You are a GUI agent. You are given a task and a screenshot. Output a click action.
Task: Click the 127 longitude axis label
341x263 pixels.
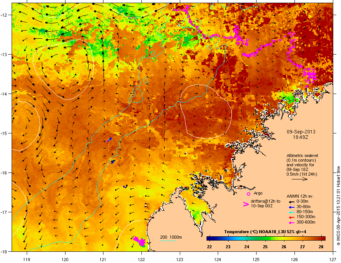[x=333, y=259]
